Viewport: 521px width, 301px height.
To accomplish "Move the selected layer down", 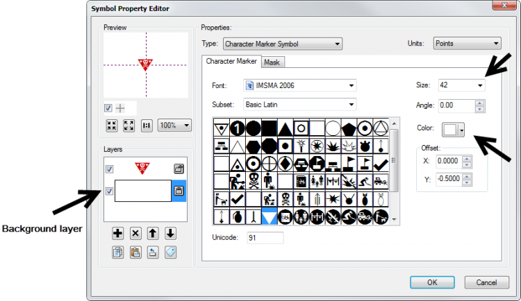I will tap(170, 234).
